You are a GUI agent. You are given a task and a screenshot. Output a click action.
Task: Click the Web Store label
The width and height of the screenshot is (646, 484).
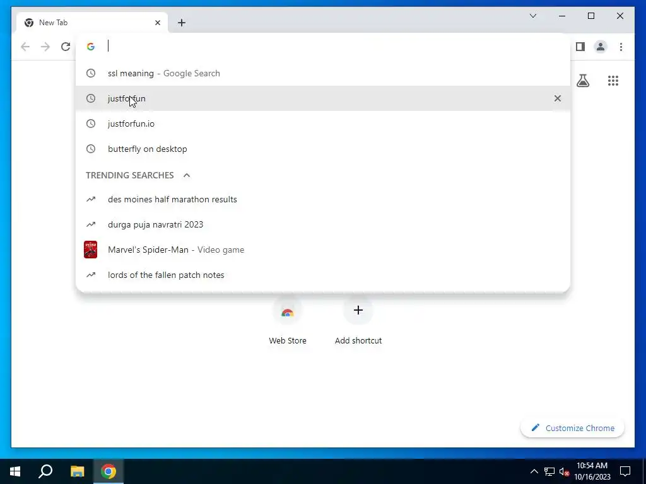tap(288, 340)
